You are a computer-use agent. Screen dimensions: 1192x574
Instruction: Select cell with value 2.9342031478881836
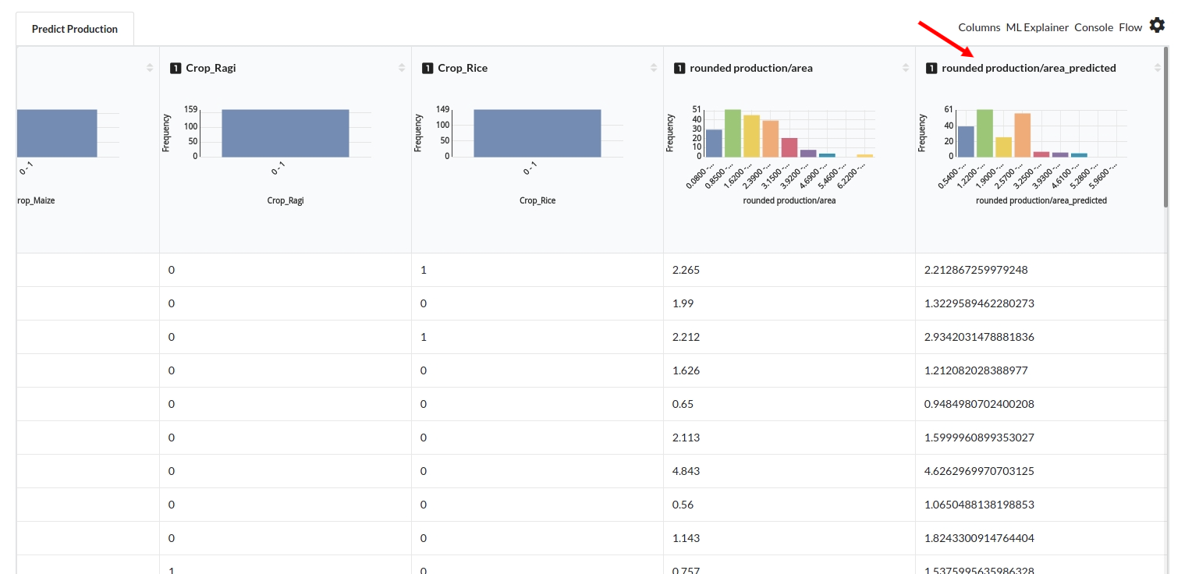1041,337
